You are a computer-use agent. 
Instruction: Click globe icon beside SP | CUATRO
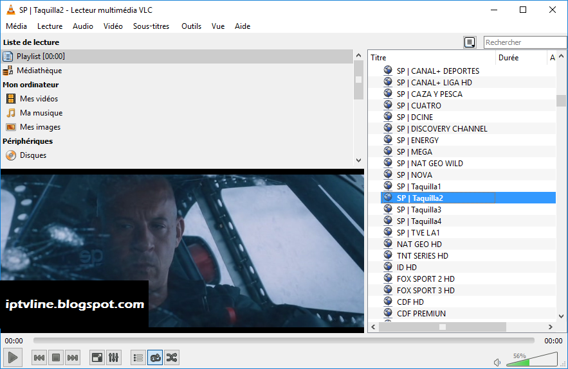click(x=388, y=105)
